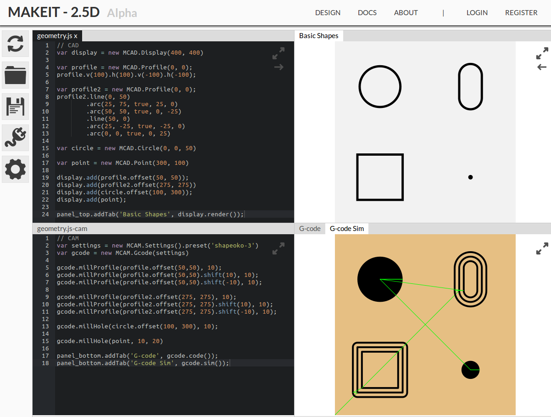Switch to the G-code tab
Image resolution: width=551 pixels, height=417 pixels.
point(310,228)
